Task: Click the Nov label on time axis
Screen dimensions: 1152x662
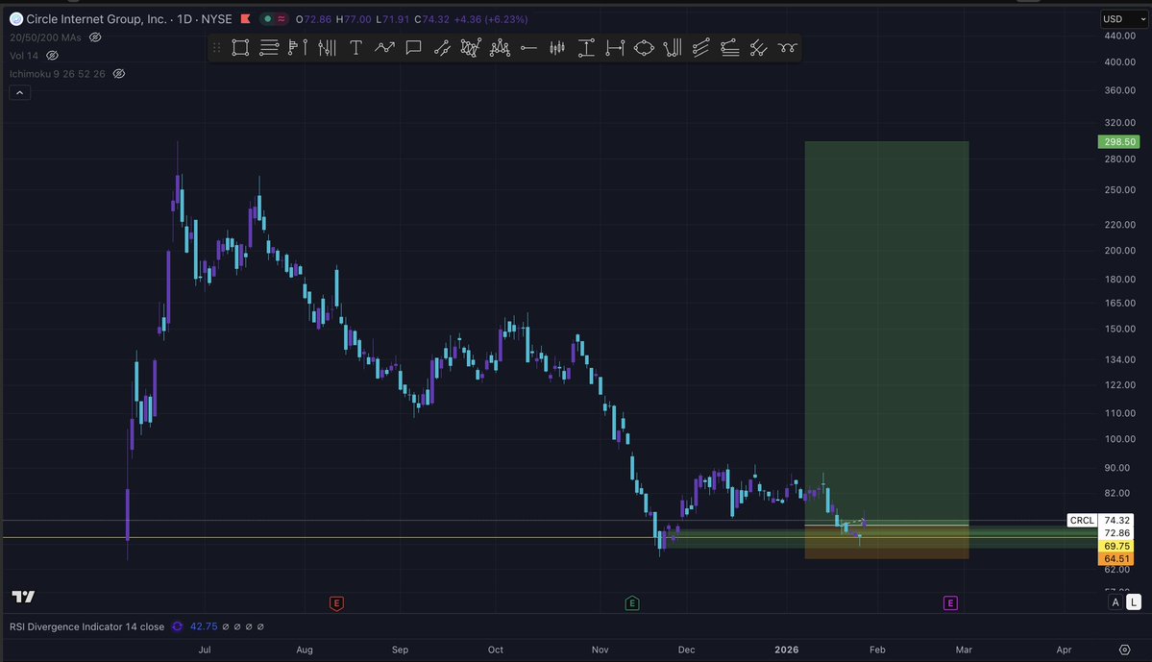Action: tap(601, 650)
